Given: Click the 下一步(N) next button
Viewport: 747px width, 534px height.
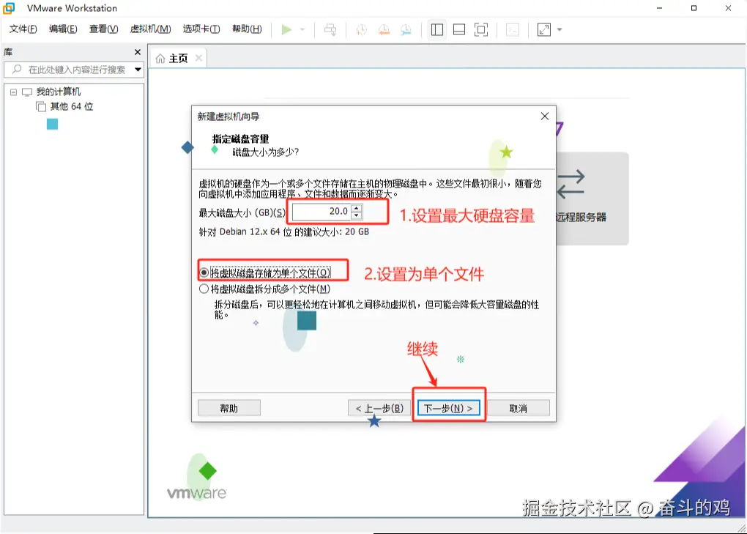Looking at the screenshot, I should pyautogui.click(x=448, y=408).
